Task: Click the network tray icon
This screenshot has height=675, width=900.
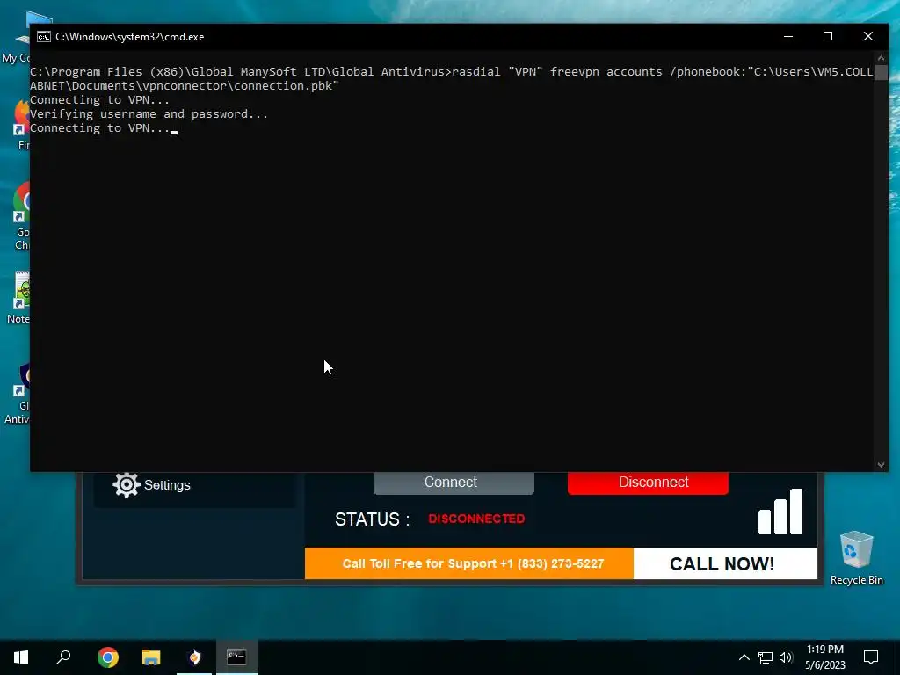Action: pos(766,657)
